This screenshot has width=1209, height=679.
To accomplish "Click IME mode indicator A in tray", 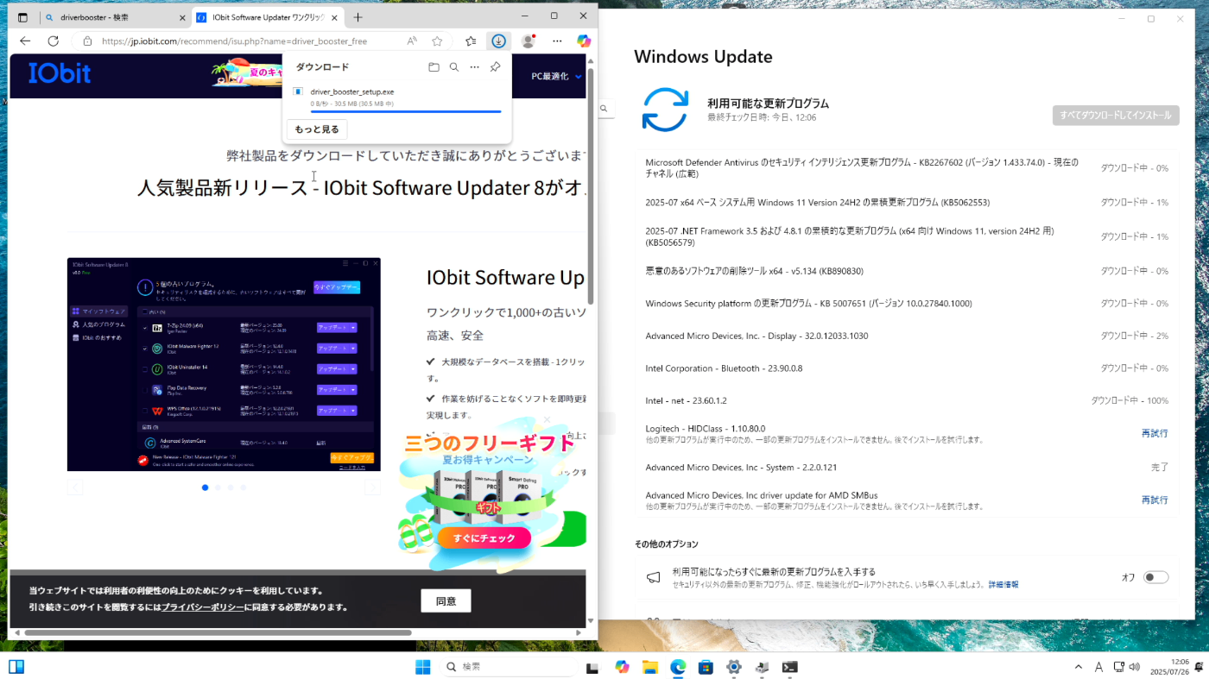I will click(1099, 667).
